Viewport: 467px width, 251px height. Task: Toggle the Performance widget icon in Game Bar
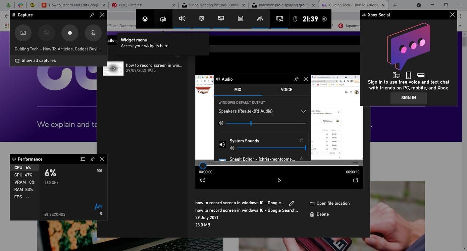[x=221, y=19]
